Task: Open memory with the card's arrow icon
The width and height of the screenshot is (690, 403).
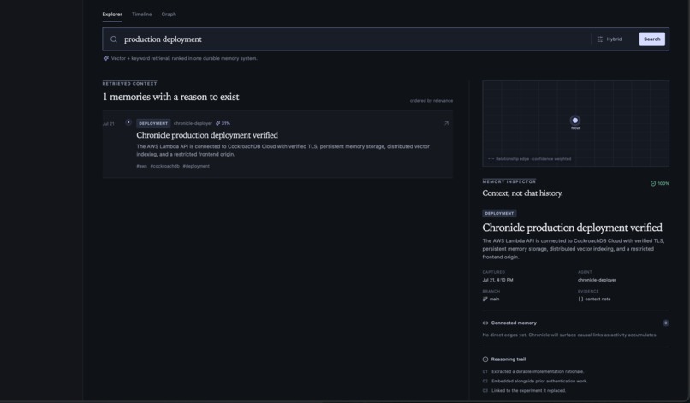Action: point(446,123)
